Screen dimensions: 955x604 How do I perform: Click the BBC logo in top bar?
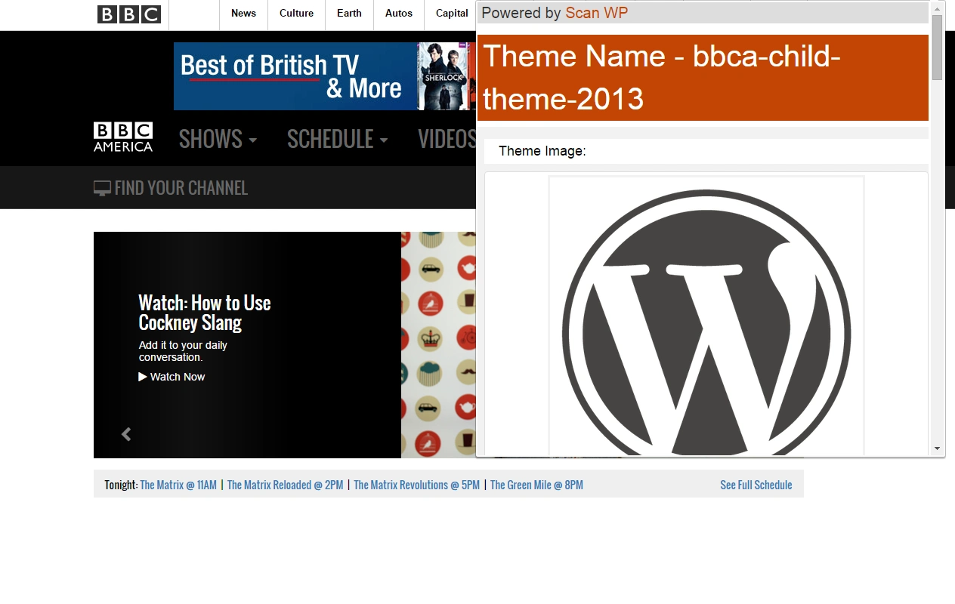click(x=129, y=14)
